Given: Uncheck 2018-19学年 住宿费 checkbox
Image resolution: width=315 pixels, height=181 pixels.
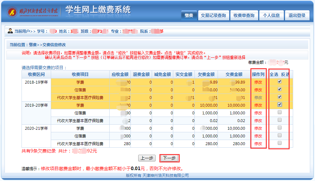Looking at the screenshot, I should pyautogui.click(x=280, y=89).
